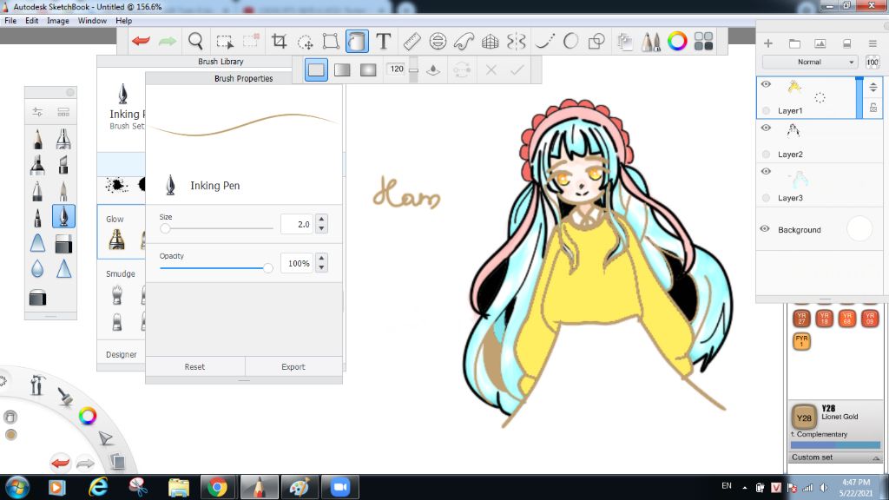Increase brush Size with up stepper
The height and width of the screenshot is (500, 889).
point(321,220)
